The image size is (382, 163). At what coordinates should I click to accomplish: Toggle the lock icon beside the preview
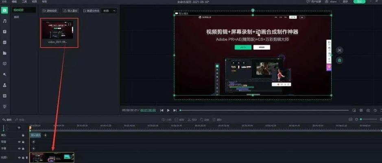pyautogui.click(x=339, y=60)
